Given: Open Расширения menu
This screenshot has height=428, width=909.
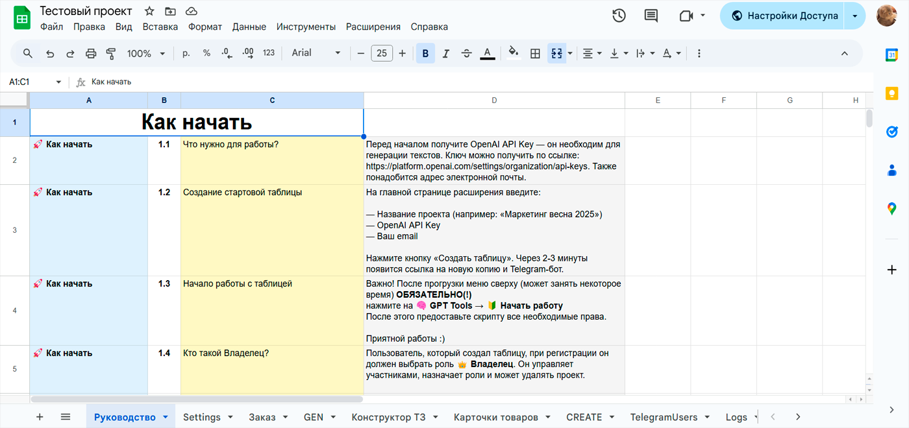Looking at the screenshot, I should pos(373,27).
